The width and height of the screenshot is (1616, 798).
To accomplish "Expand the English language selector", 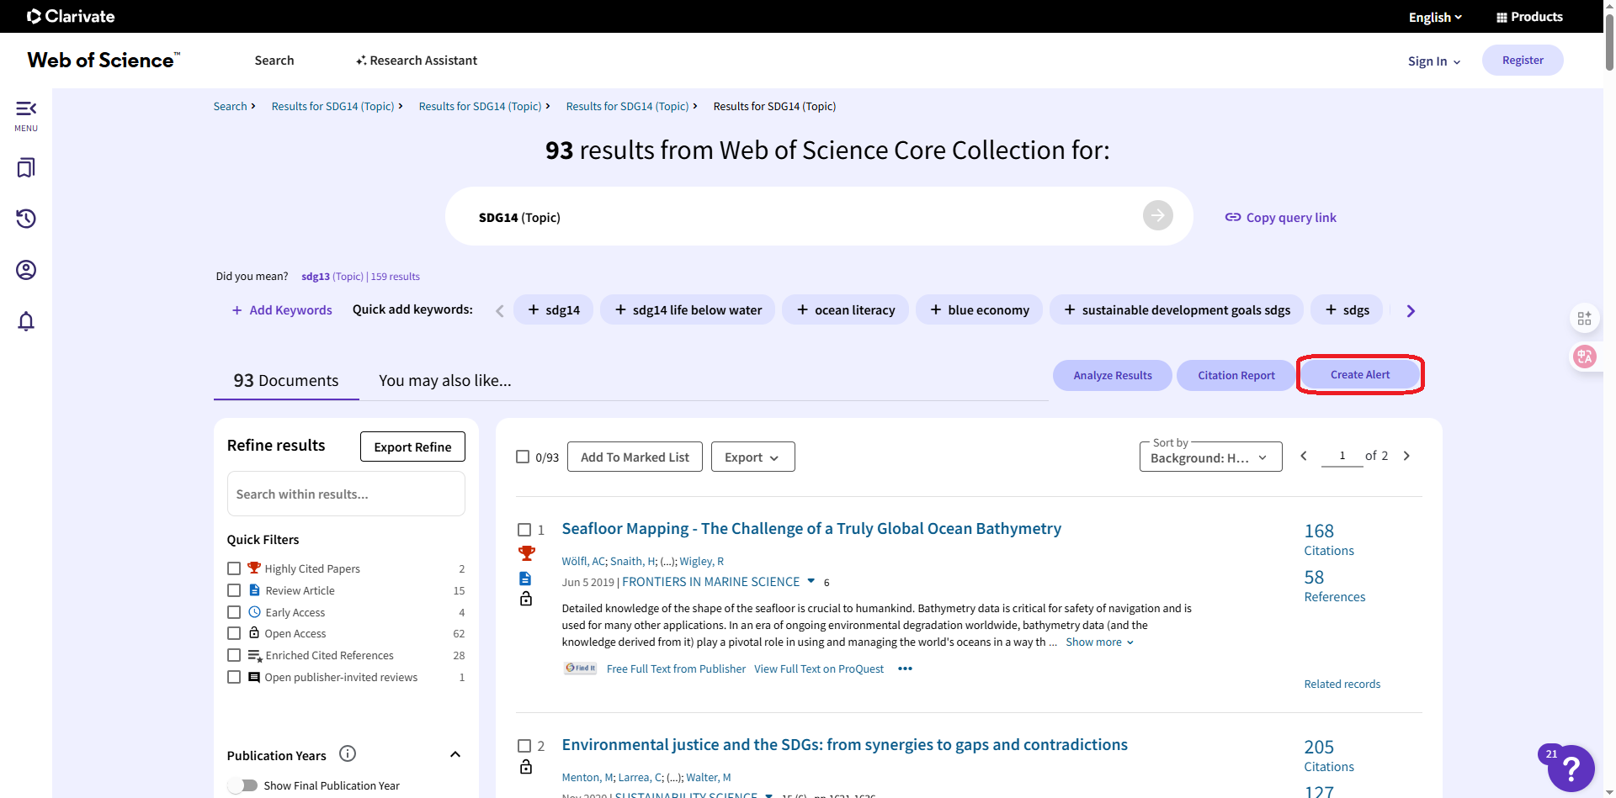I will (x=1435, y=17).
